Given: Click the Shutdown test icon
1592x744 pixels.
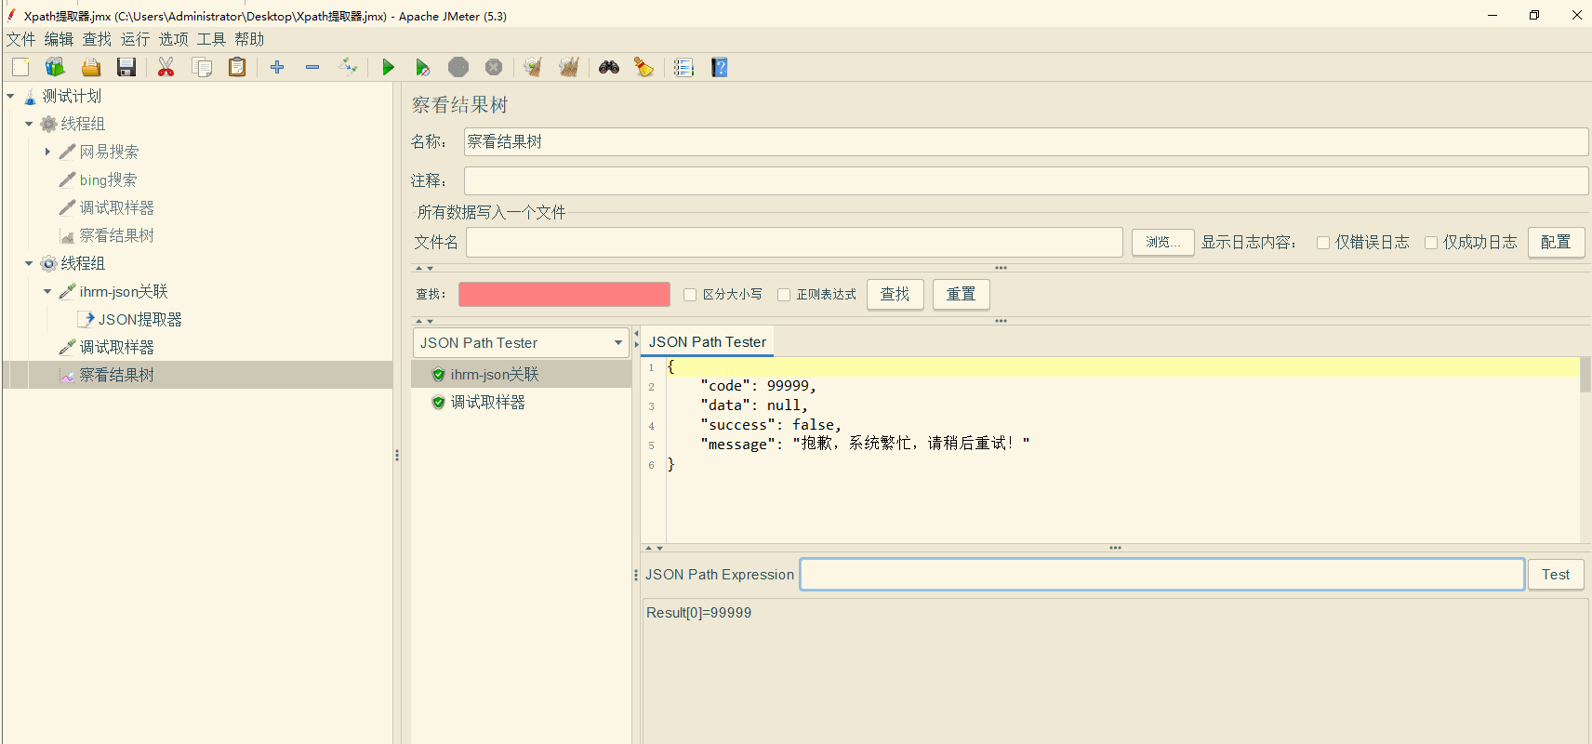Looking at the screenshot, I should tap(494, 67).
